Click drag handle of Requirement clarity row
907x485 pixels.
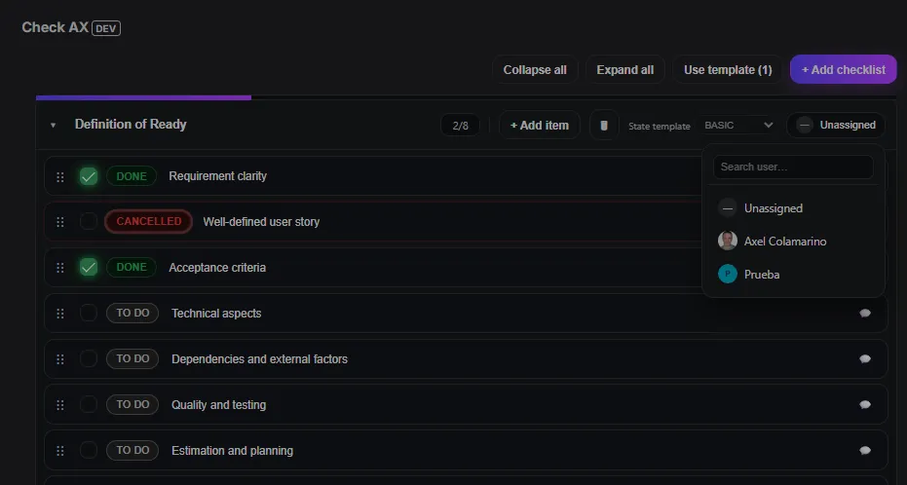(60, 177)
